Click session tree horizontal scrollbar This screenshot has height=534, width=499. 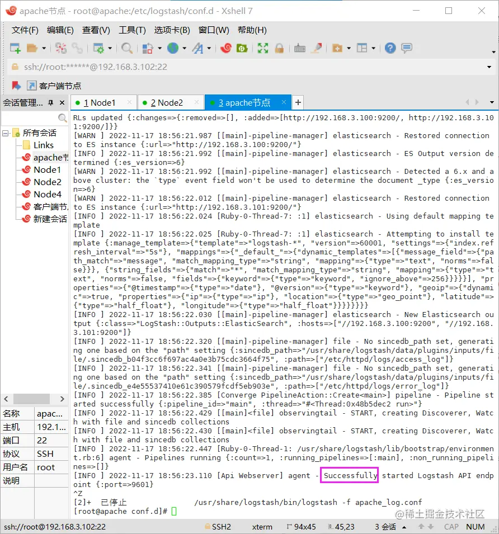click(31, 399)
